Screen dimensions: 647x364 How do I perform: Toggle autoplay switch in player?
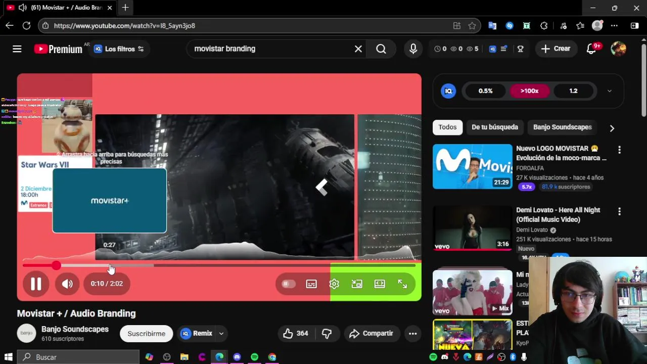pos(288,284)
